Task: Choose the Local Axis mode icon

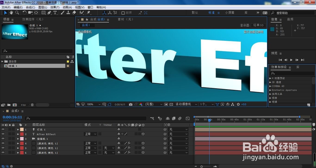Action: [104, 13]
